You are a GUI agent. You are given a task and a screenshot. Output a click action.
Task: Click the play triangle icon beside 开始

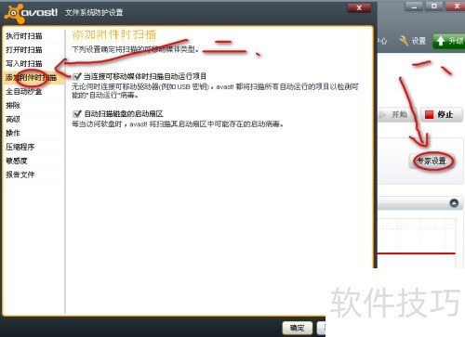[383, 114]
